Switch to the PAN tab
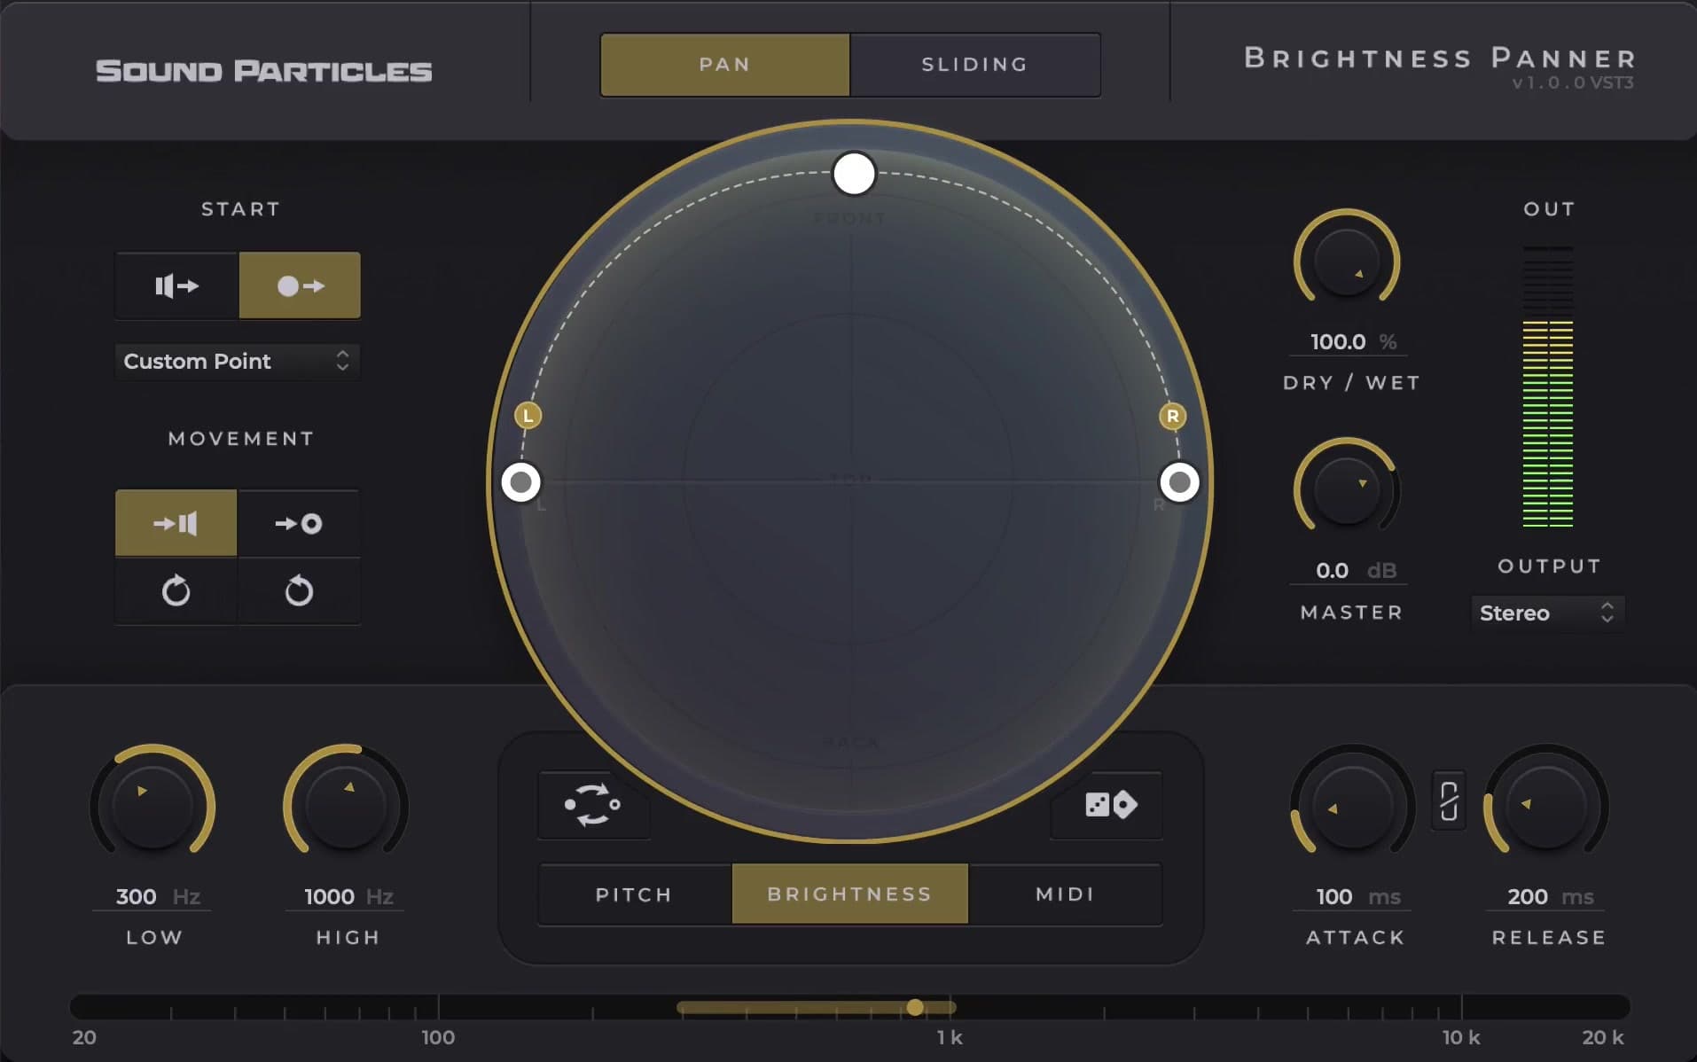The width and height of the screenshot is (1697, 1062). point(724,65)
